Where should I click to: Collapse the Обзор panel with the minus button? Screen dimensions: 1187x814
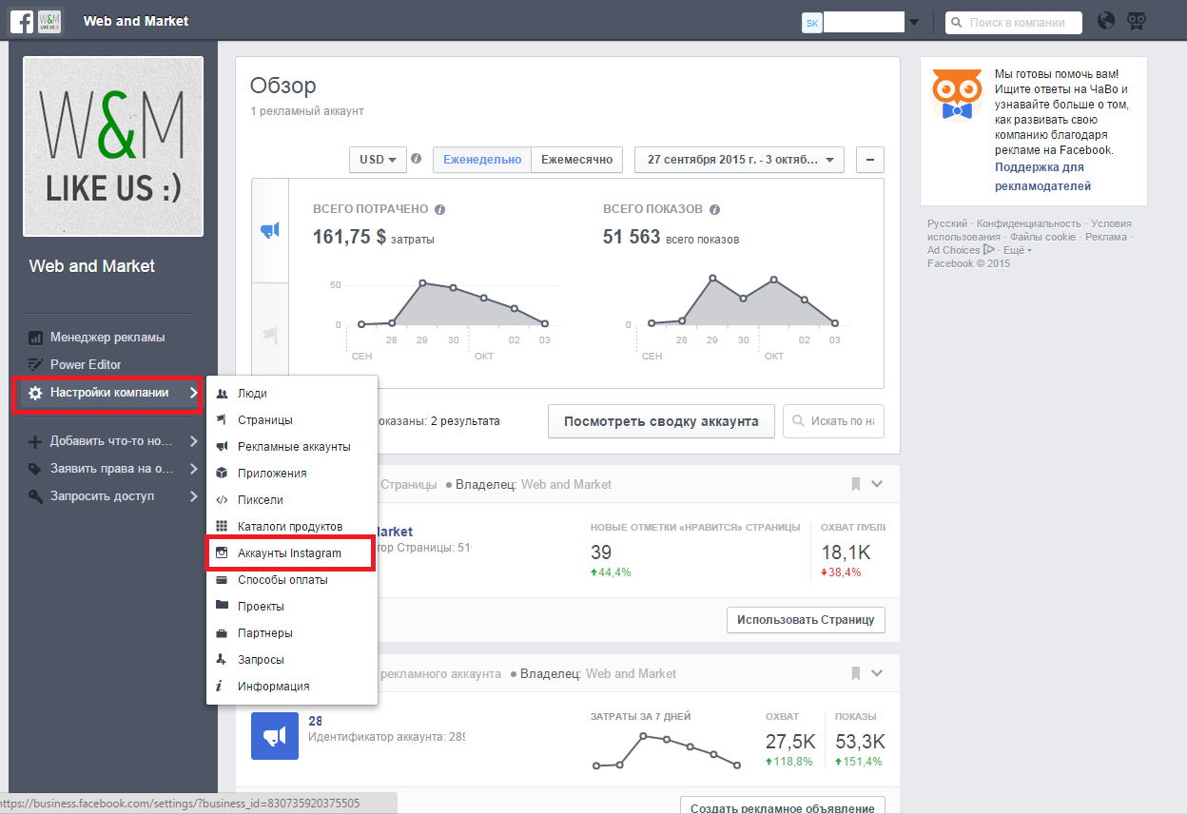(870, 160)
